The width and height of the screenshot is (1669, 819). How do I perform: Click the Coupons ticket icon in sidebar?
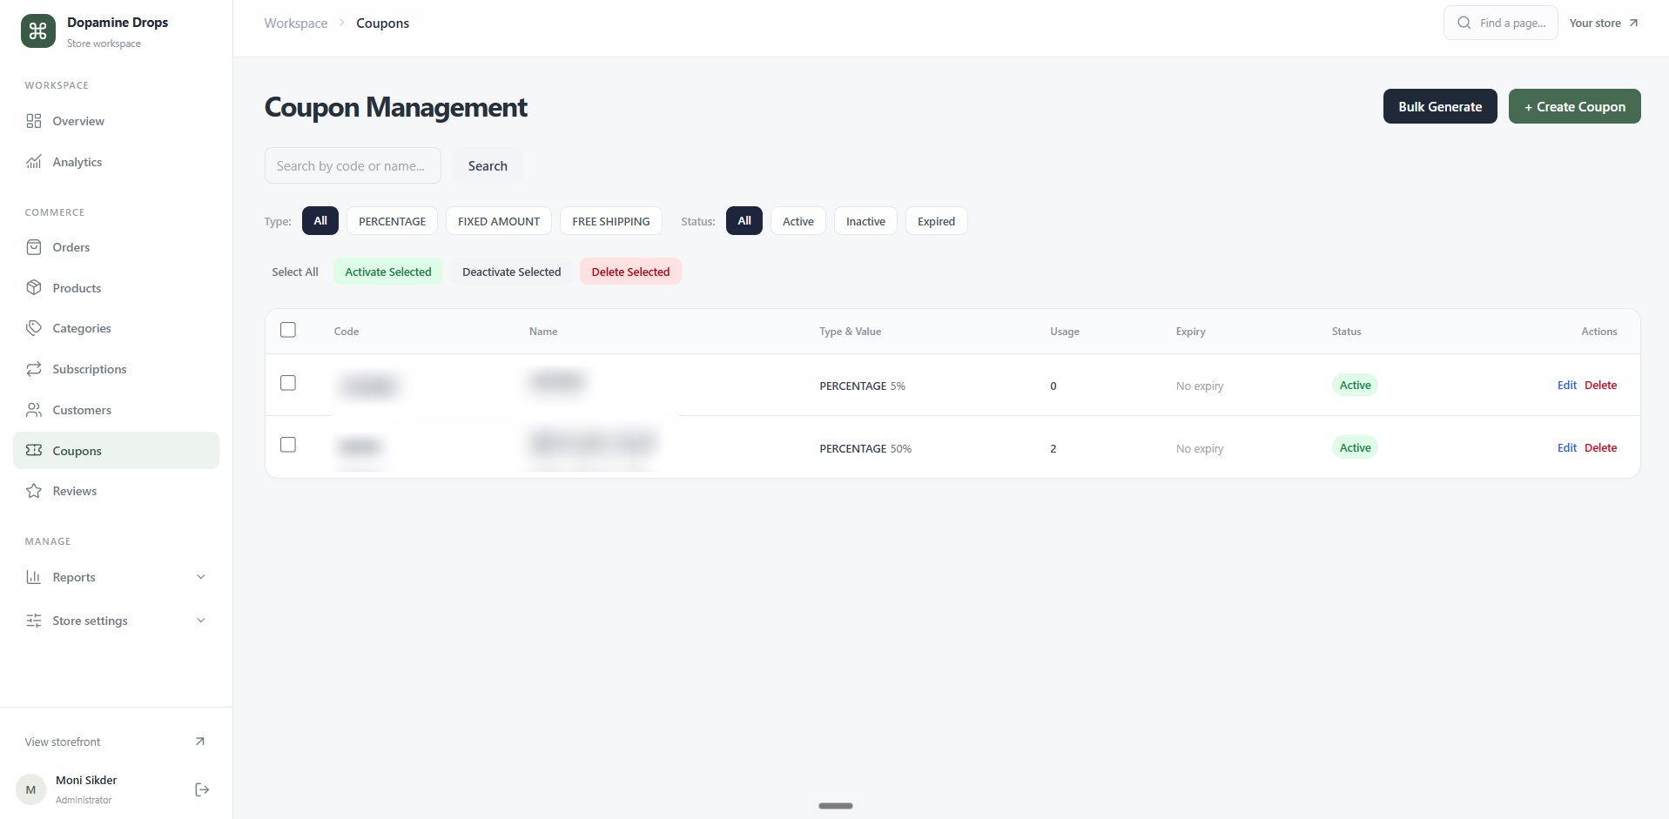(x=34, y=451)
